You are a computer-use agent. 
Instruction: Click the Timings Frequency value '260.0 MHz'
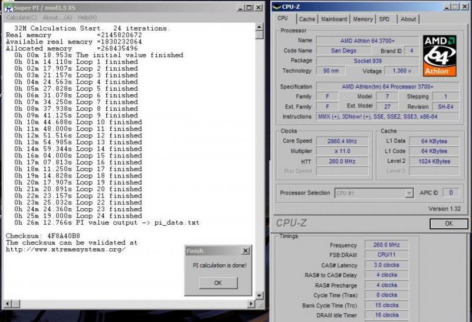(386, 245)
